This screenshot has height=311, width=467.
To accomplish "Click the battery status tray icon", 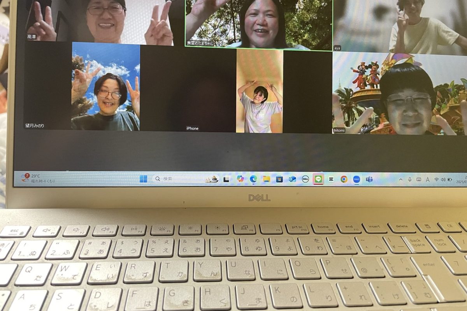I will [x=450, y=179].
